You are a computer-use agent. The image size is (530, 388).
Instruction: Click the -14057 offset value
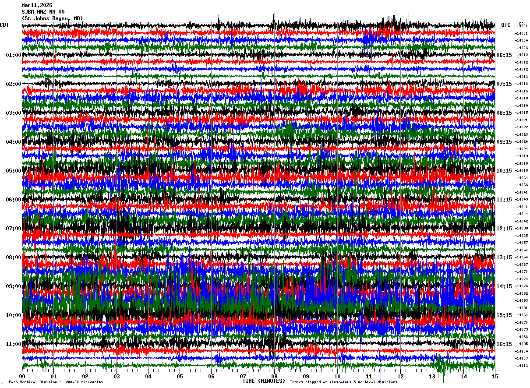[x=521, y=243]
